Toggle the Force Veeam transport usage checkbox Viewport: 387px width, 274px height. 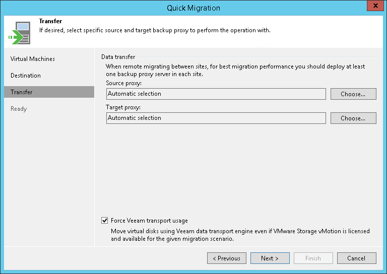pyautogui.click(x=105, y=221)
